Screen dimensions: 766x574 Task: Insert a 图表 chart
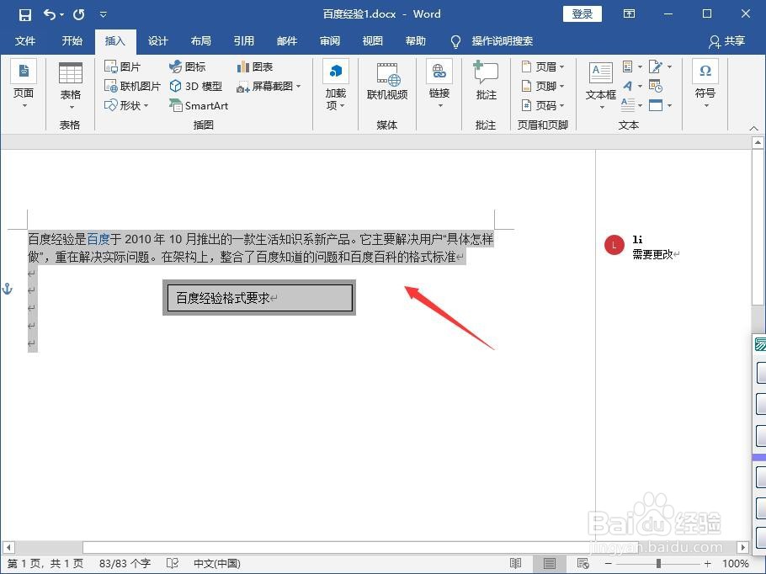(254, 66)
